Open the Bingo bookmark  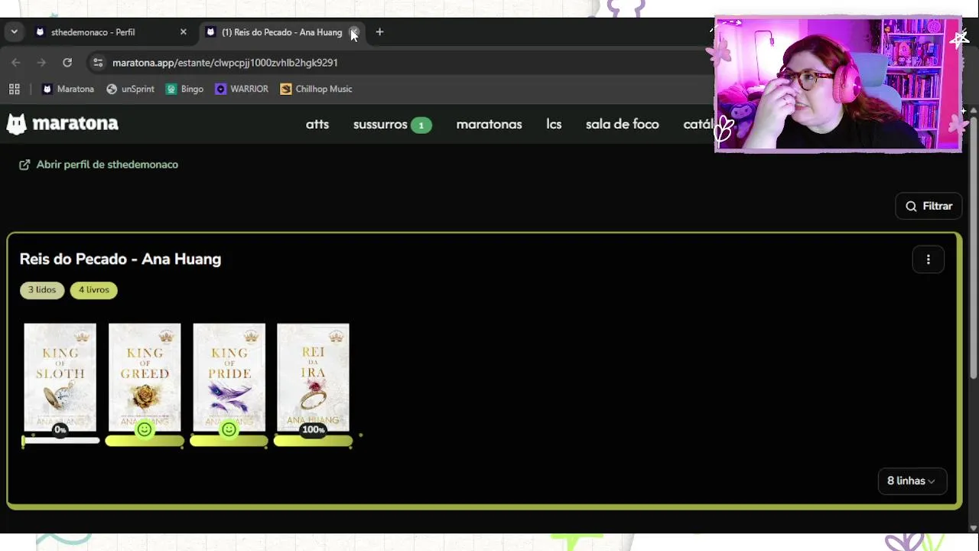184,89
